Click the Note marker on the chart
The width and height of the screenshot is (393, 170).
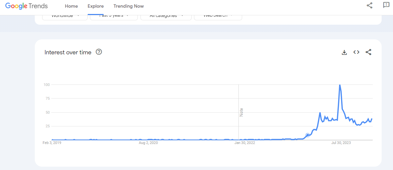[x=241, y=112]
